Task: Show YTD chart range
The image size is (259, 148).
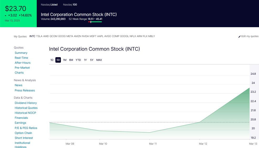Action: pyautogui.click(x=78, y=60)
